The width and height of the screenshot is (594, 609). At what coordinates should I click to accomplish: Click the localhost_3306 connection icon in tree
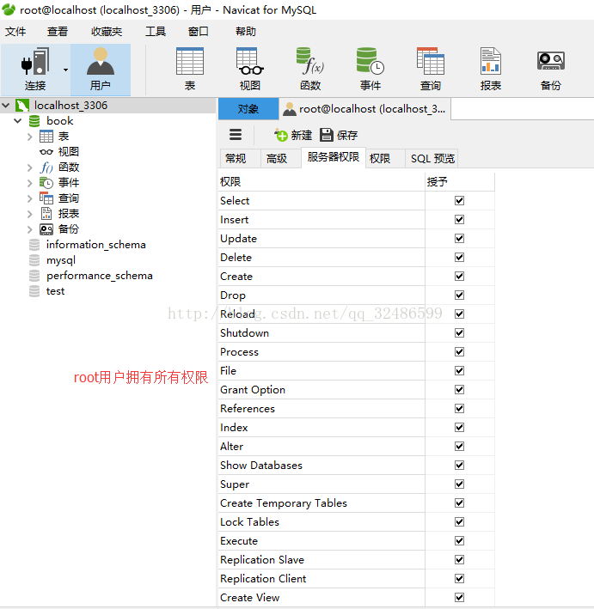22,106
